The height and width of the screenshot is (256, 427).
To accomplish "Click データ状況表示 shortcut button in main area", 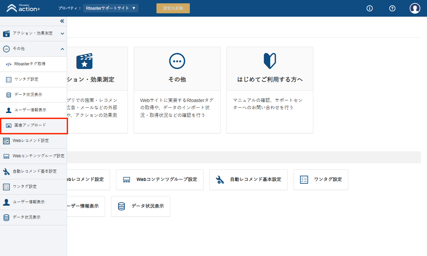I will point(140,206).
